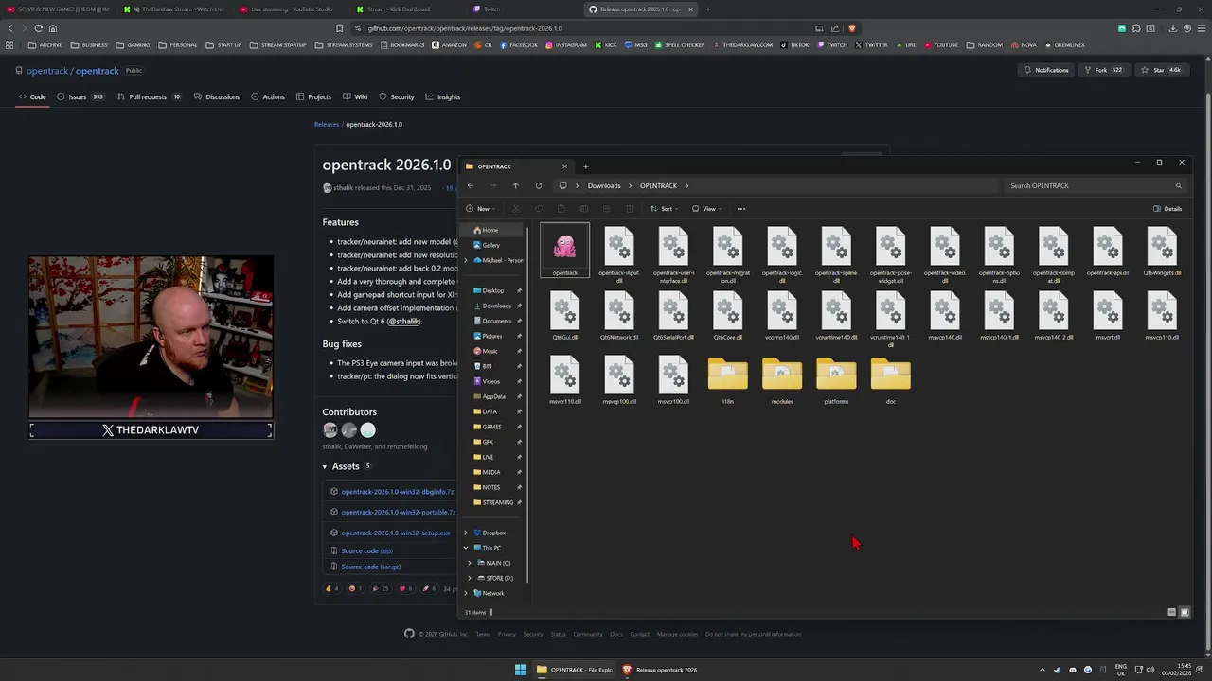This screenshot has width=1212, height=681.
Task: Open the GitHub Actions tab
Action: pos(268,96)
